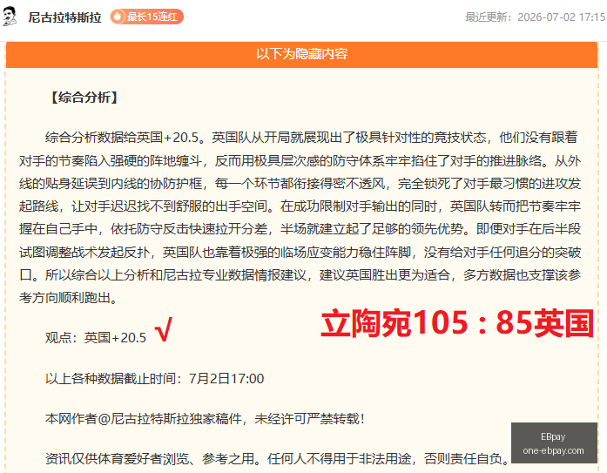Click the last paragraph line 考方向顺利跑出

pos(68,298)
